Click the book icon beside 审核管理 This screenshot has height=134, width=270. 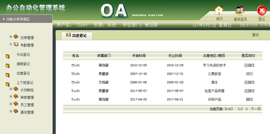point(16,96)
